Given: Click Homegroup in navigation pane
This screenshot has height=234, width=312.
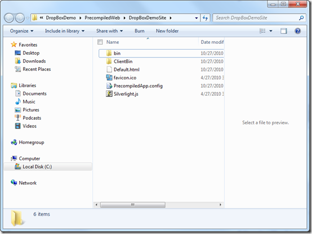Looking at the screenshot, I should tap(32, 142).
